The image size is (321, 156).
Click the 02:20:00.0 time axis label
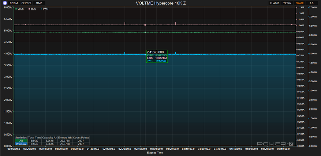click(125, 149)
